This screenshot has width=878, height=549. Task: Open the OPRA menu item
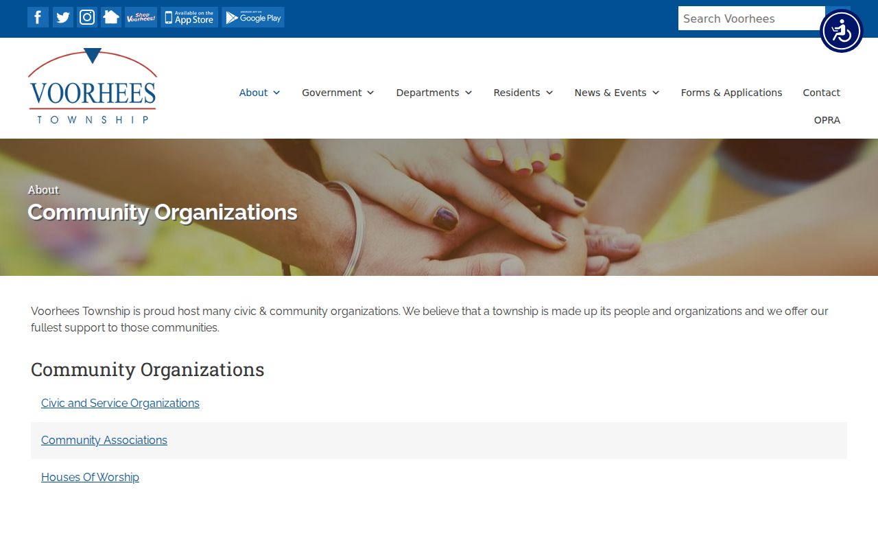pyautogui.click(x=827, y=120)
